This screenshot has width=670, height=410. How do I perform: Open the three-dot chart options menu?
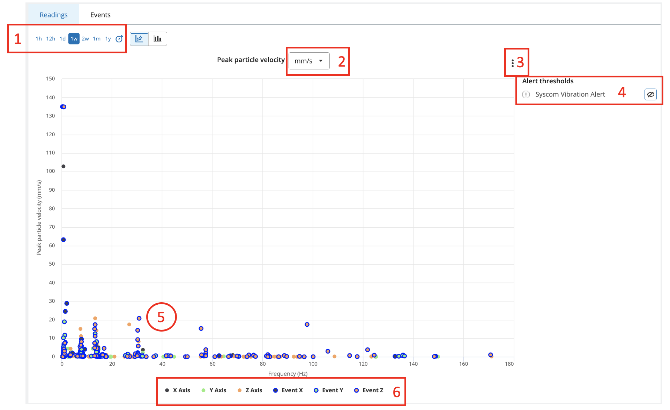(512, 63)
